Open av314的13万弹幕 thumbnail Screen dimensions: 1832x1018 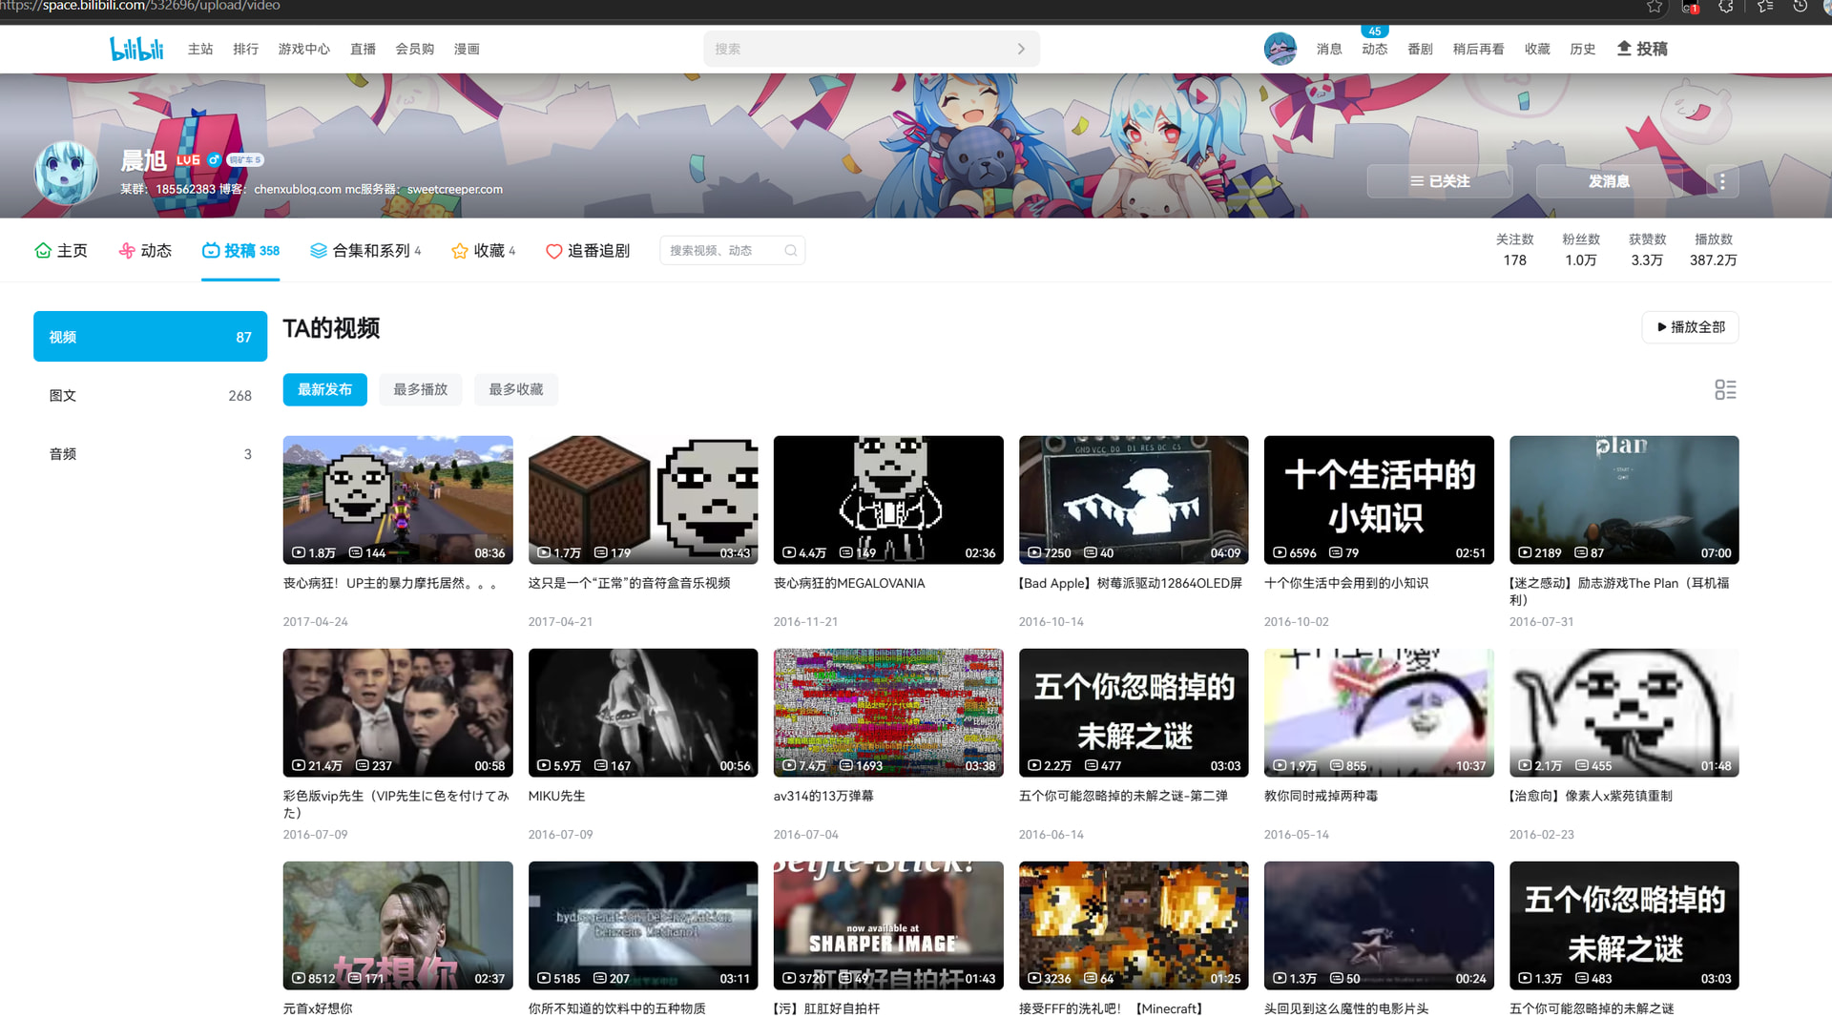888,713
